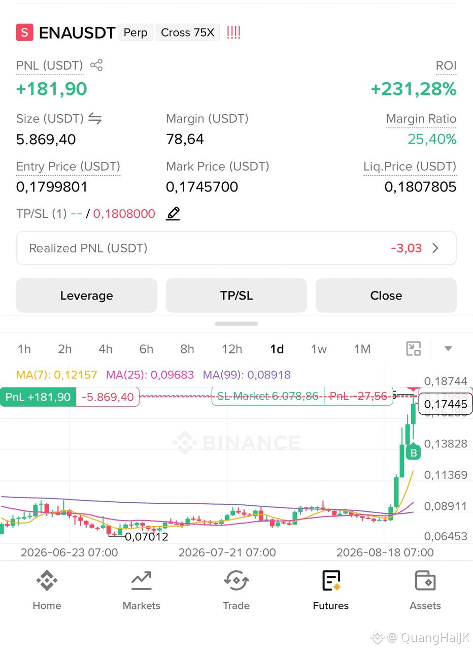The height and width of the screenshot is (650, 473).
Task: Tap the Perp contract badge
Action: click(x=136, y=32)
